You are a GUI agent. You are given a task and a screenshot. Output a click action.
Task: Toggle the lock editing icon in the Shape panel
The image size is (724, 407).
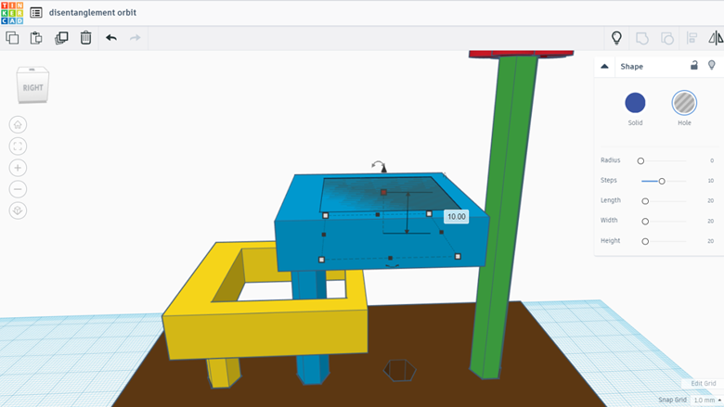click(694, 65)
